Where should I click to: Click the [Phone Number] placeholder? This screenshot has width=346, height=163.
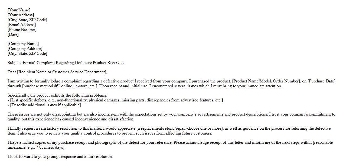[22, 30]
